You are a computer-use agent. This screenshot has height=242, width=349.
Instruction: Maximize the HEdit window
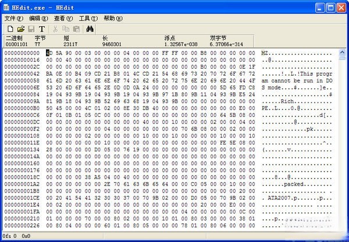330,6
